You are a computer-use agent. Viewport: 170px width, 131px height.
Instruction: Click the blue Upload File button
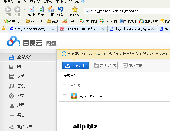75,65
